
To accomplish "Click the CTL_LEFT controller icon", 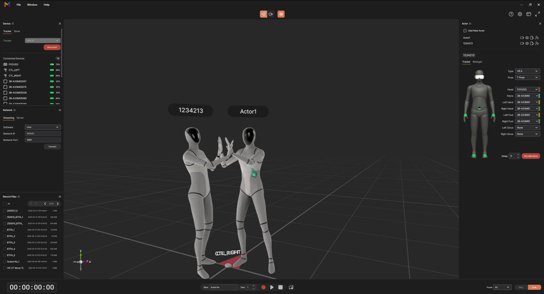I will point(5,70).
